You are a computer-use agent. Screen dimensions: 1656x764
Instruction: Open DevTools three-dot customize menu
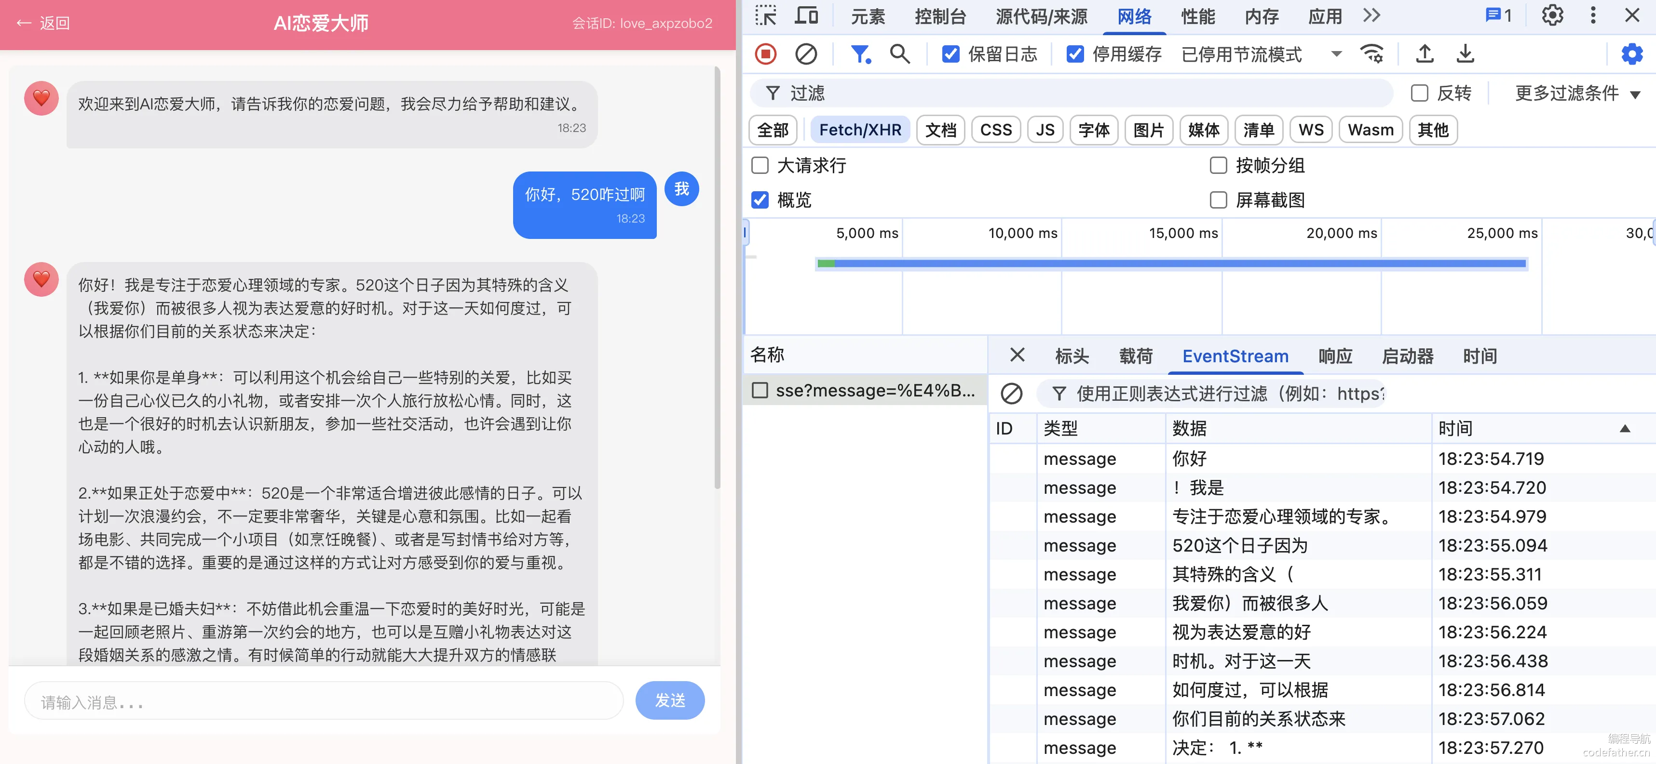1592,15
